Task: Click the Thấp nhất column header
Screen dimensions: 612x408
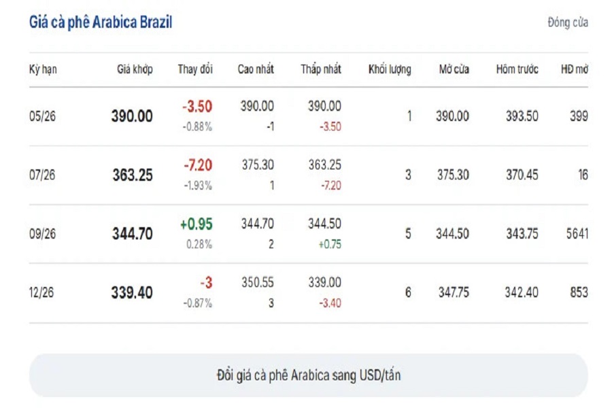Action: point(321,69)
